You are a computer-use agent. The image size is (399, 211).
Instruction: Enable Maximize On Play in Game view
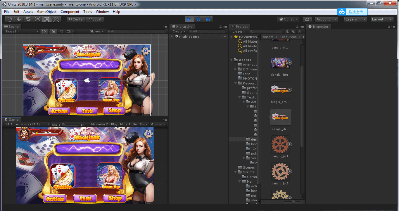tap(104, 124)
